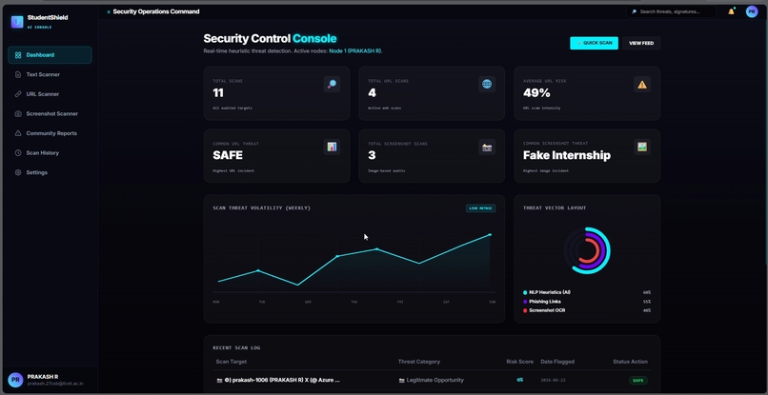Click the Sunday data point on chart
The width and height of the screenshot is (768, 395).
490,234
